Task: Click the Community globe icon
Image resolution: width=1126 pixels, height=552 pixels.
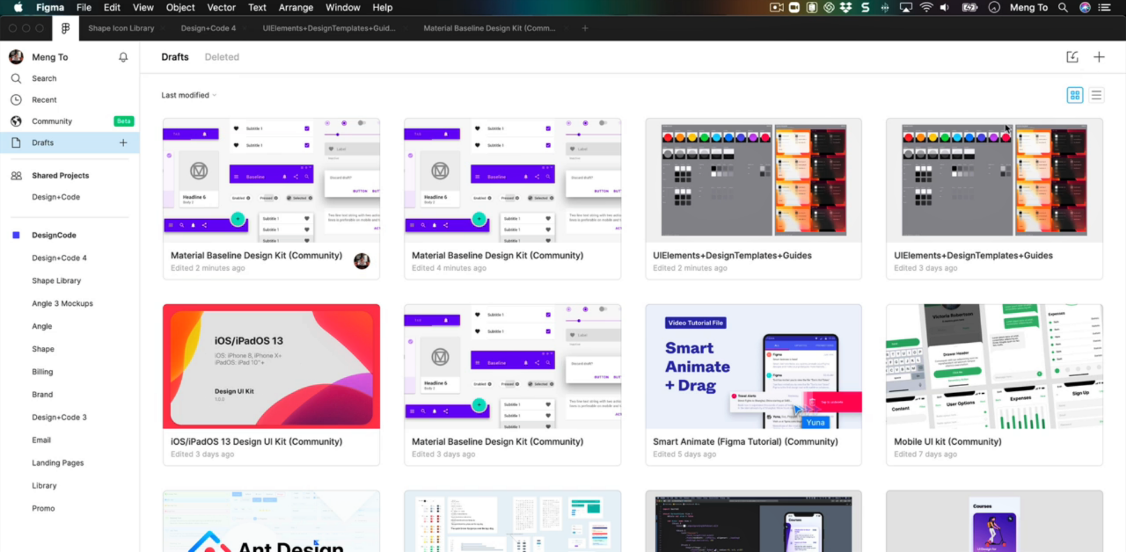Action: coord(16,121)
